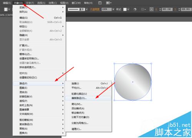Open the 锁定(L) submenu
This screenshot has width=192, height=138.
click(39, 26)
